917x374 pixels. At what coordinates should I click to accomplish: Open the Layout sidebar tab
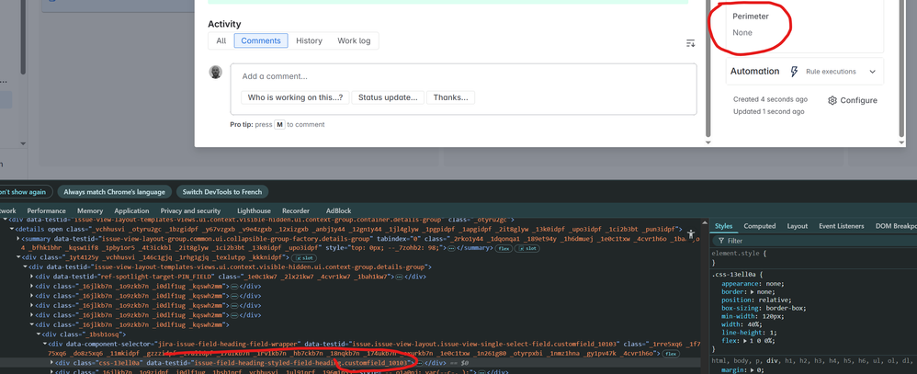point(798,226)
